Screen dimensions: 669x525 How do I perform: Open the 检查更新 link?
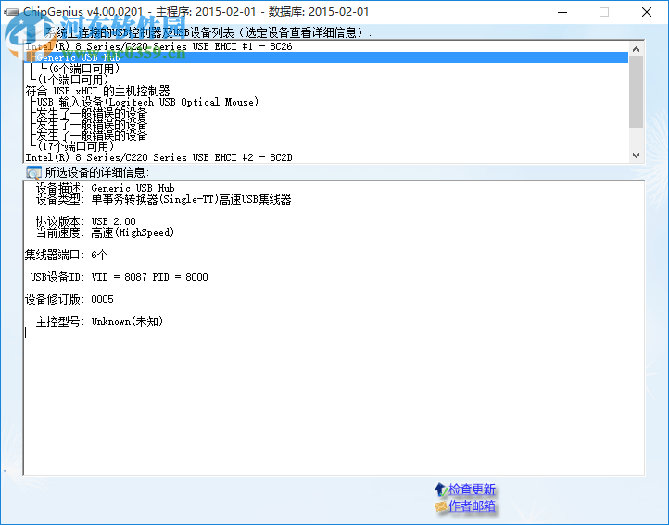click(472, 490)
